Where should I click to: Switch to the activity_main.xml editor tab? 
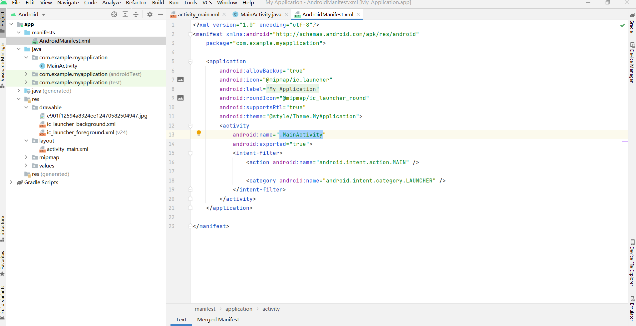[198, 14]
